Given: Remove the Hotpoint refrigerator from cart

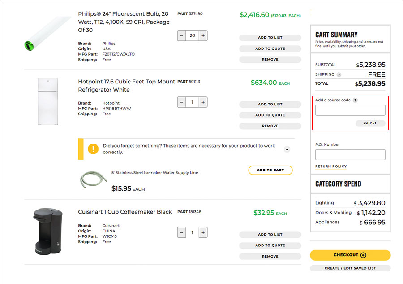Looking at the screenshot, I should tap(270, 126).
